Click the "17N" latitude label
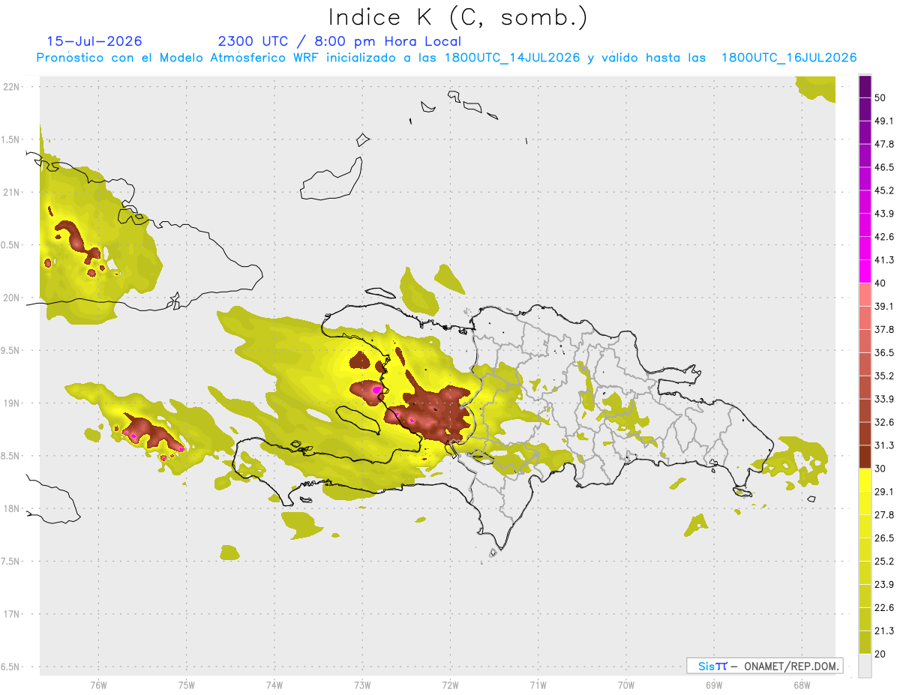 11,614
